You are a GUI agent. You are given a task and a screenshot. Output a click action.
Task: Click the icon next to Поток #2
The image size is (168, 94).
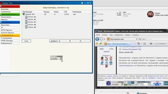click(26, 19)
